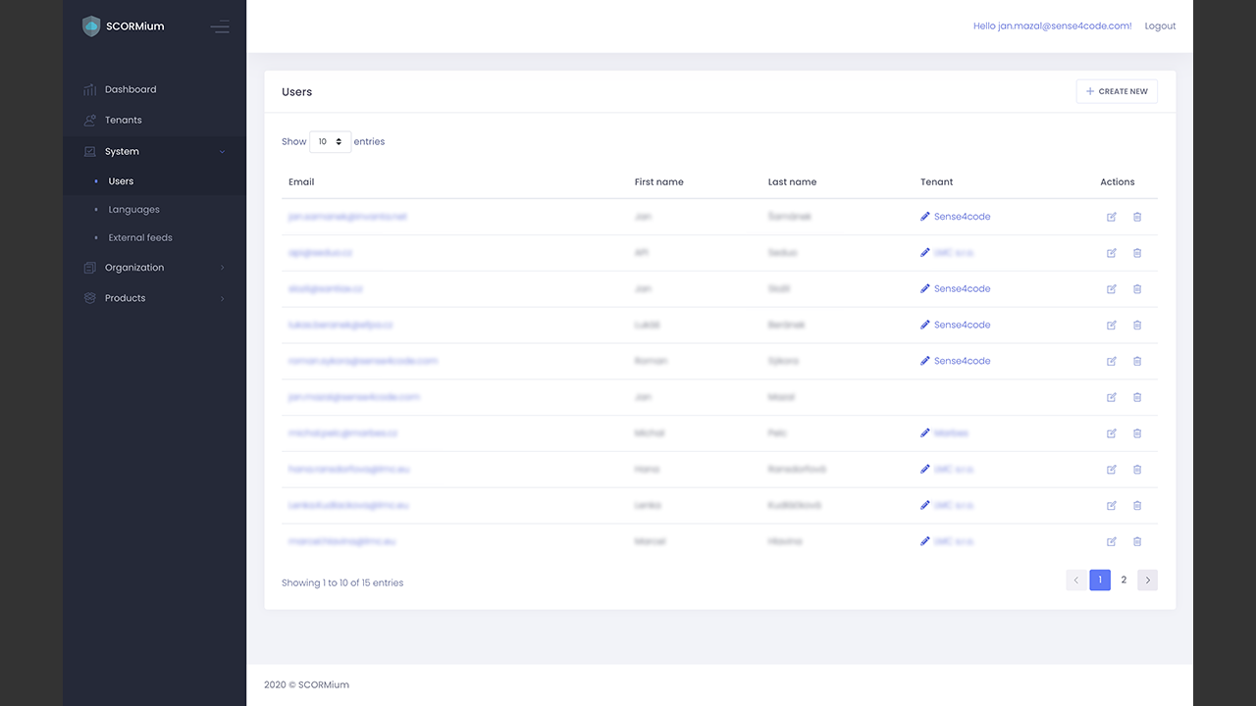
Task: Click the next page arrow
Action: (x=1147, y=580)
